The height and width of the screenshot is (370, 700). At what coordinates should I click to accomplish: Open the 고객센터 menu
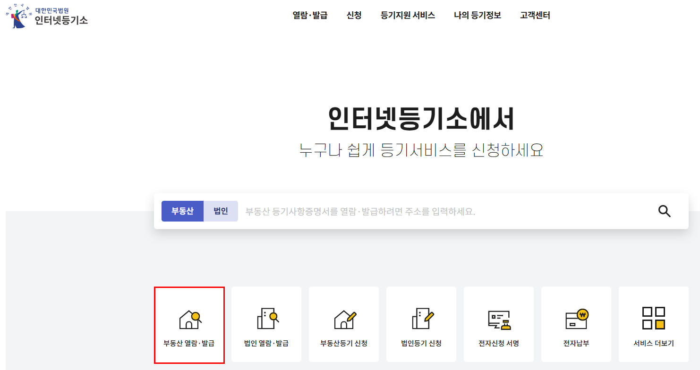tap(535, 15)
